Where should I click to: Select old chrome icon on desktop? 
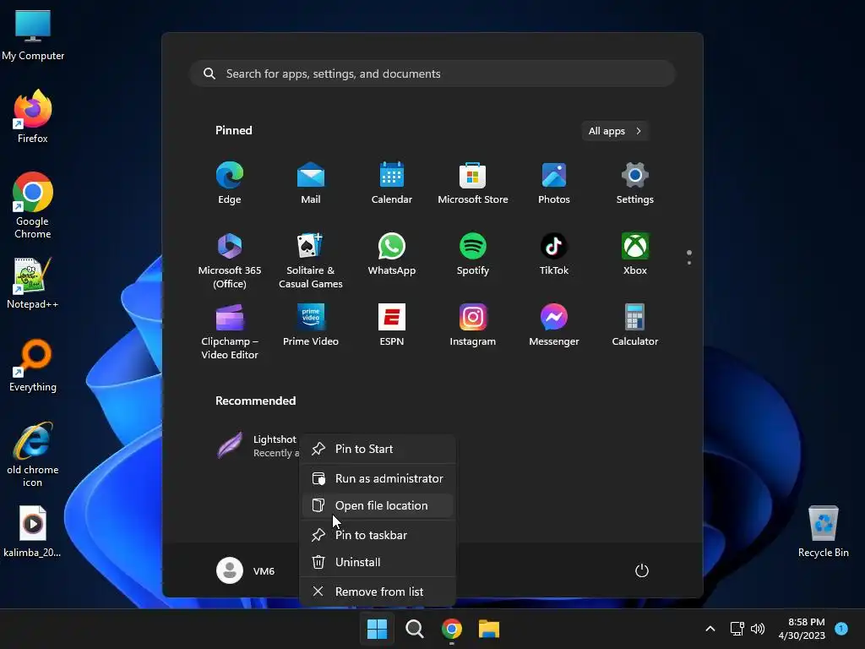click(33, 455)
